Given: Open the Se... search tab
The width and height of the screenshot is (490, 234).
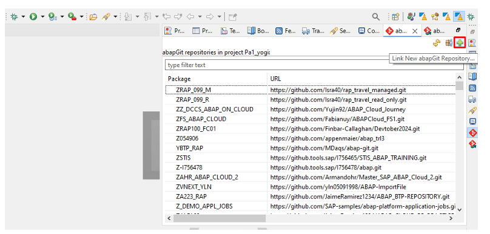Looking at the screenshot, I should coord(341,31).
